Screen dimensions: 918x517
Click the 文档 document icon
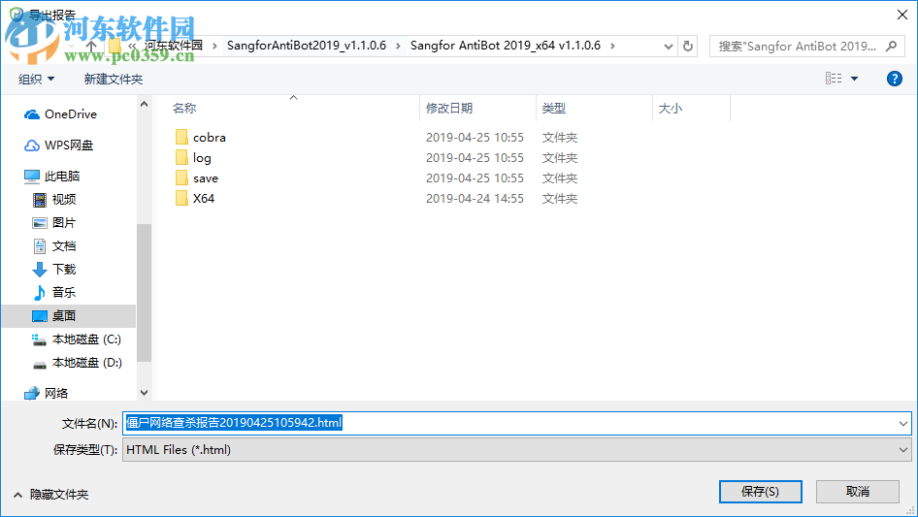point(39,246)
